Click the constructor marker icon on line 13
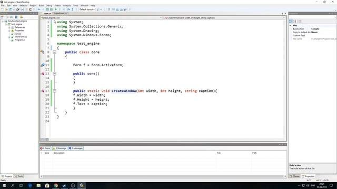This screenshot has height=189, width=337. click(43, 73)
